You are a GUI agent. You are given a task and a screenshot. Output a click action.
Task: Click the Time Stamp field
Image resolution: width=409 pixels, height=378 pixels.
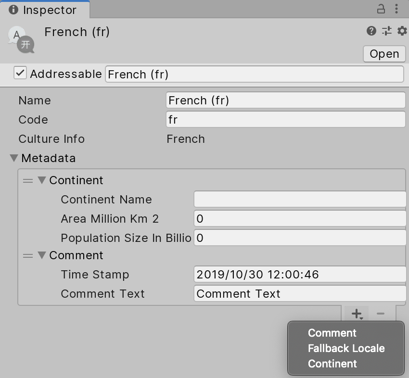300,274
